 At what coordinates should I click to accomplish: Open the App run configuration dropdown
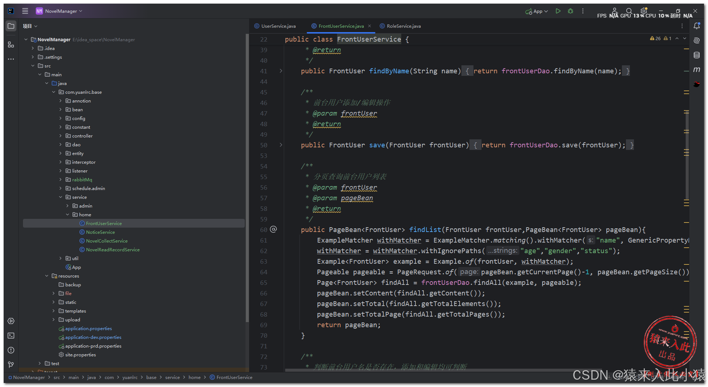(537, 11)
